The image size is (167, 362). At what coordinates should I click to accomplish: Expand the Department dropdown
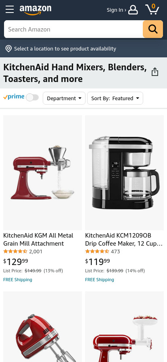point(64,98)
